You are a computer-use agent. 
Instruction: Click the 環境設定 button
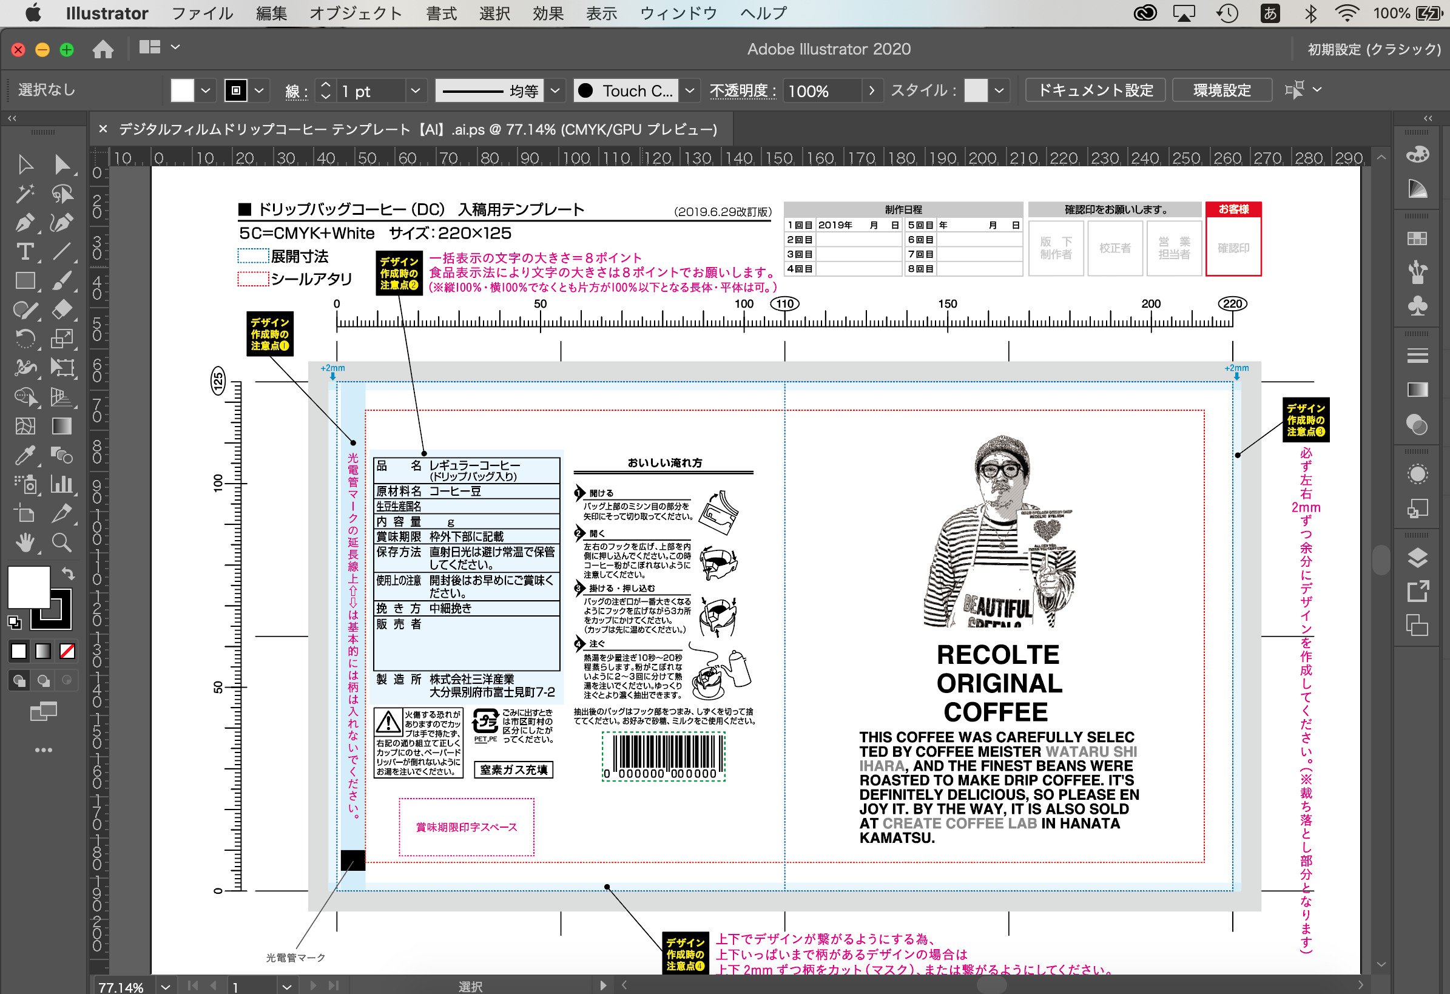click(1222, 90)
